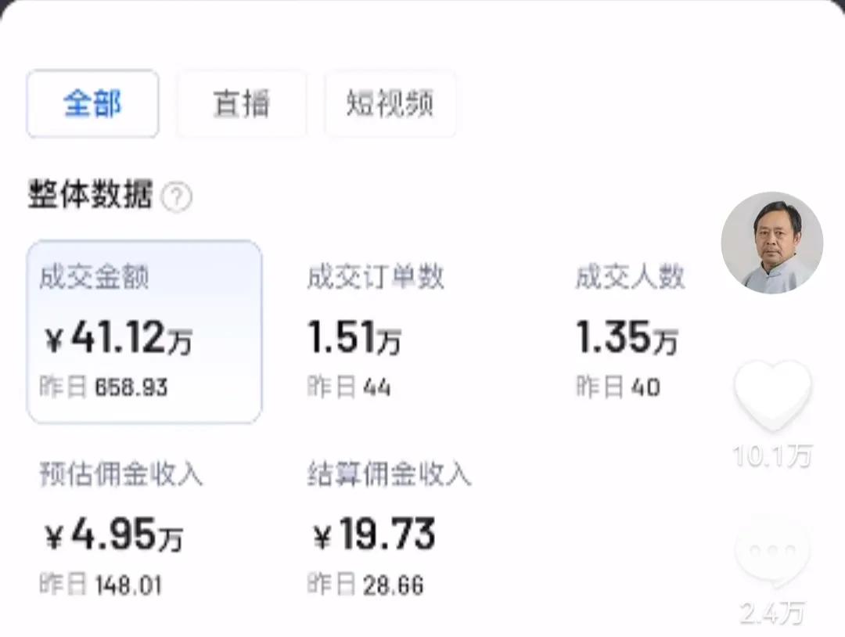Click the 整体数据 section heading

click(x=90, y=195)
